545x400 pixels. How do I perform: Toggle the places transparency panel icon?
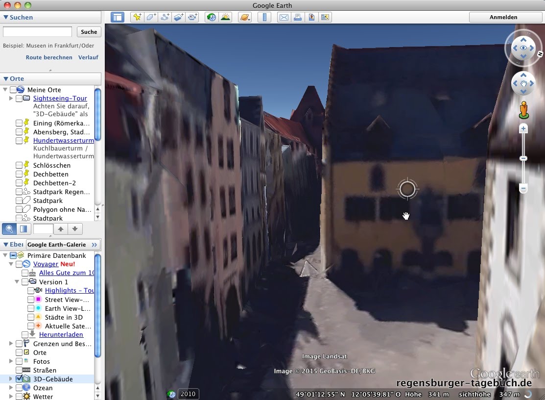(24, 229)
